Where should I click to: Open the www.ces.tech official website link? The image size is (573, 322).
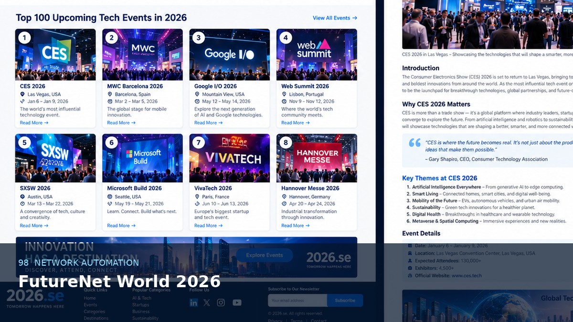pyautogui.click(x=467, y=276)
